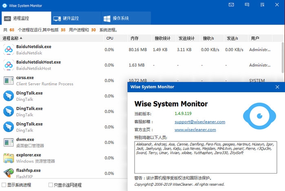Image resolution: width=285 pixels, height=191 pixels.
Task: Select csrss.exe process name
Action: [25, 78]
